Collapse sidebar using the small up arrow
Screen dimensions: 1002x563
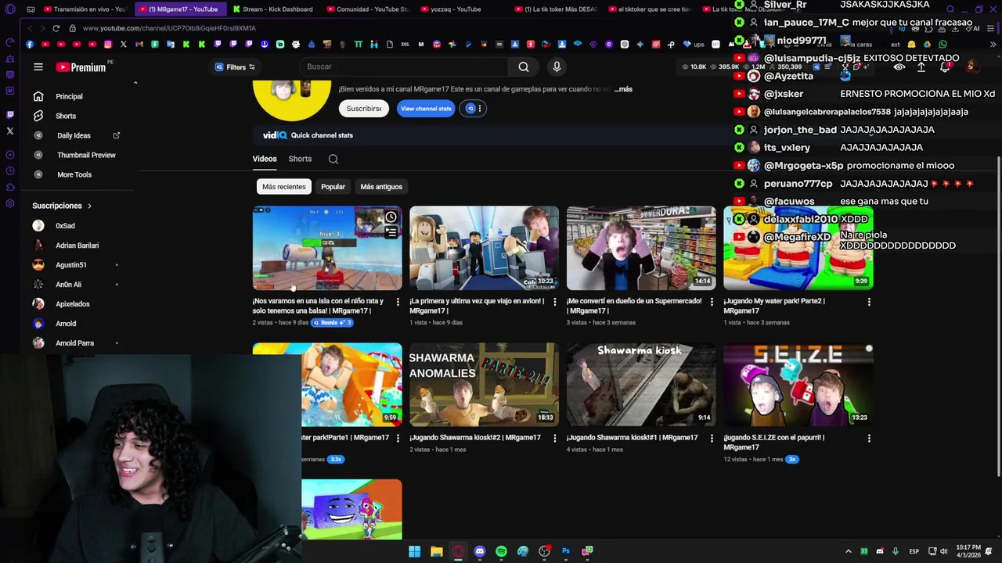point(135,83)
